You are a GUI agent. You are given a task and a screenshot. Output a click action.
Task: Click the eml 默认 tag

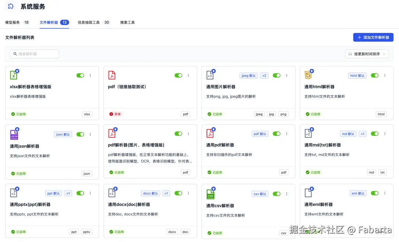[358, 193]
